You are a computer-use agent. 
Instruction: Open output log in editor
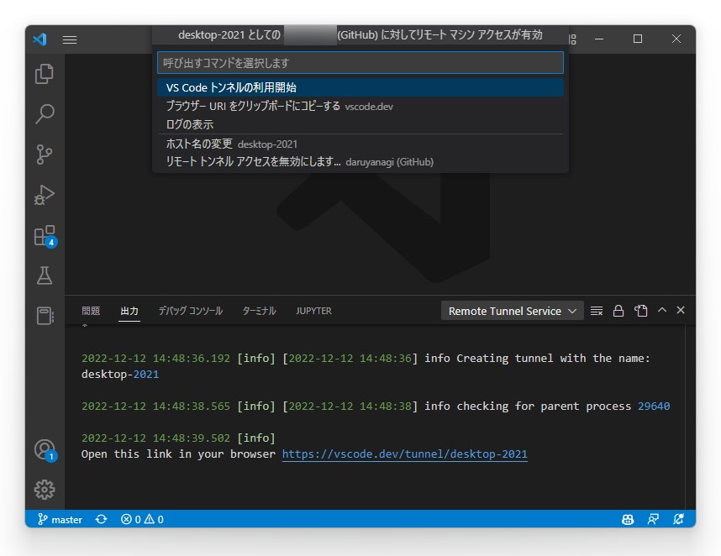click(641, 311)
